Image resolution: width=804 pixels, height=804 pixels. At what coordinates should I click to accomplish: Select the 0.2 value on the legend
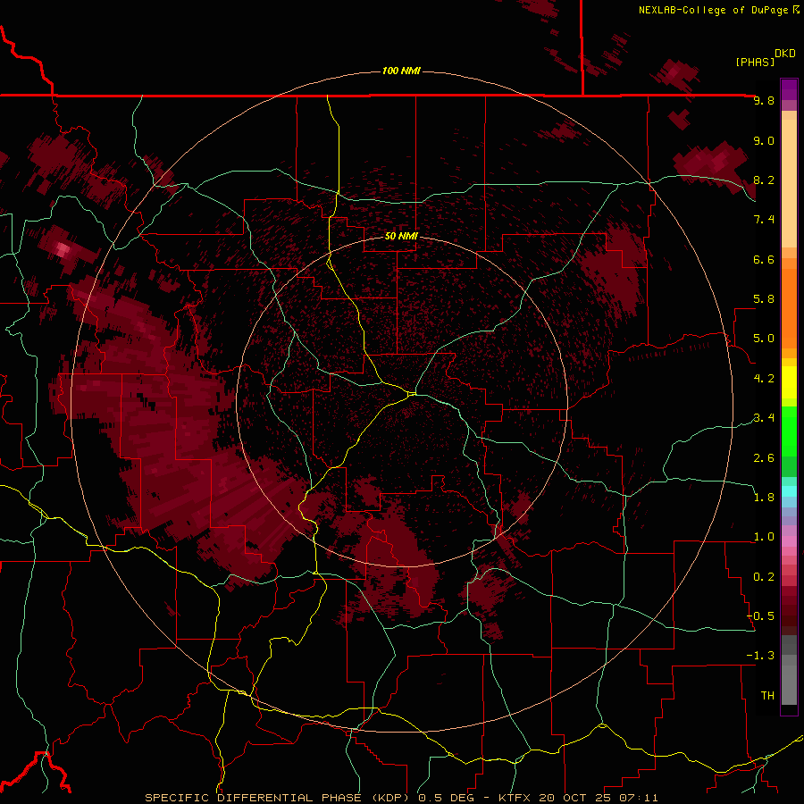click(x=764, y=577)
